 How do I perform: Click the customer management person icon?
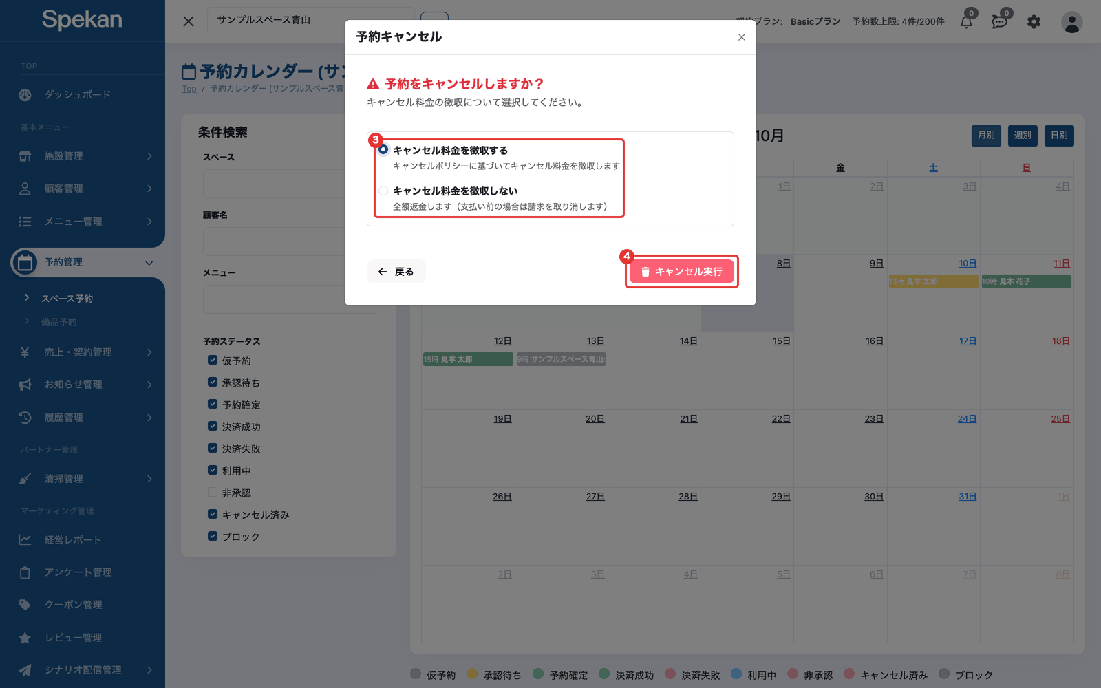click(25, 189)
